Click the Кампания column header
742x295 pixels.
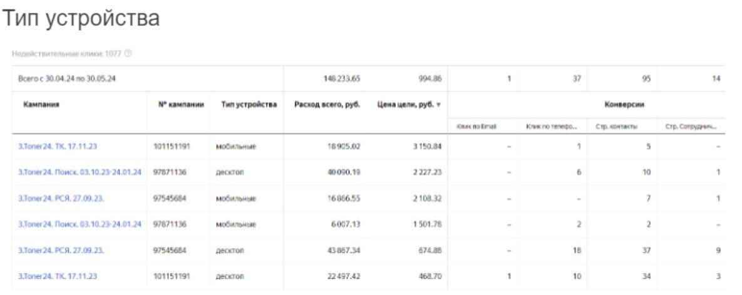[41, 105]
